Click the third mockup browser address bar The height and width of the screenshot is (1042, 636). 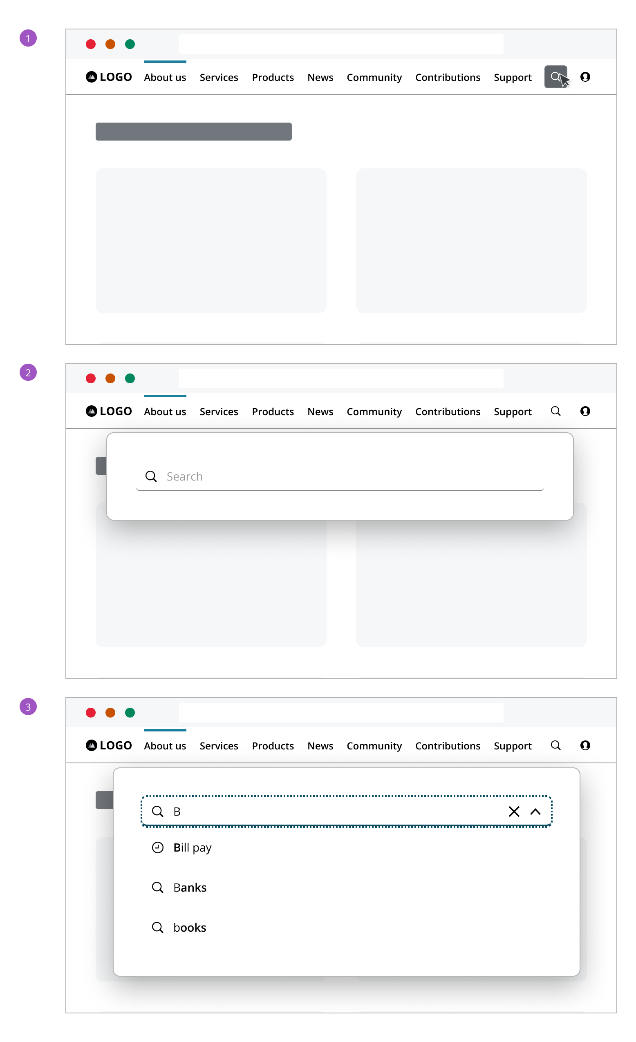coord(341,713)
